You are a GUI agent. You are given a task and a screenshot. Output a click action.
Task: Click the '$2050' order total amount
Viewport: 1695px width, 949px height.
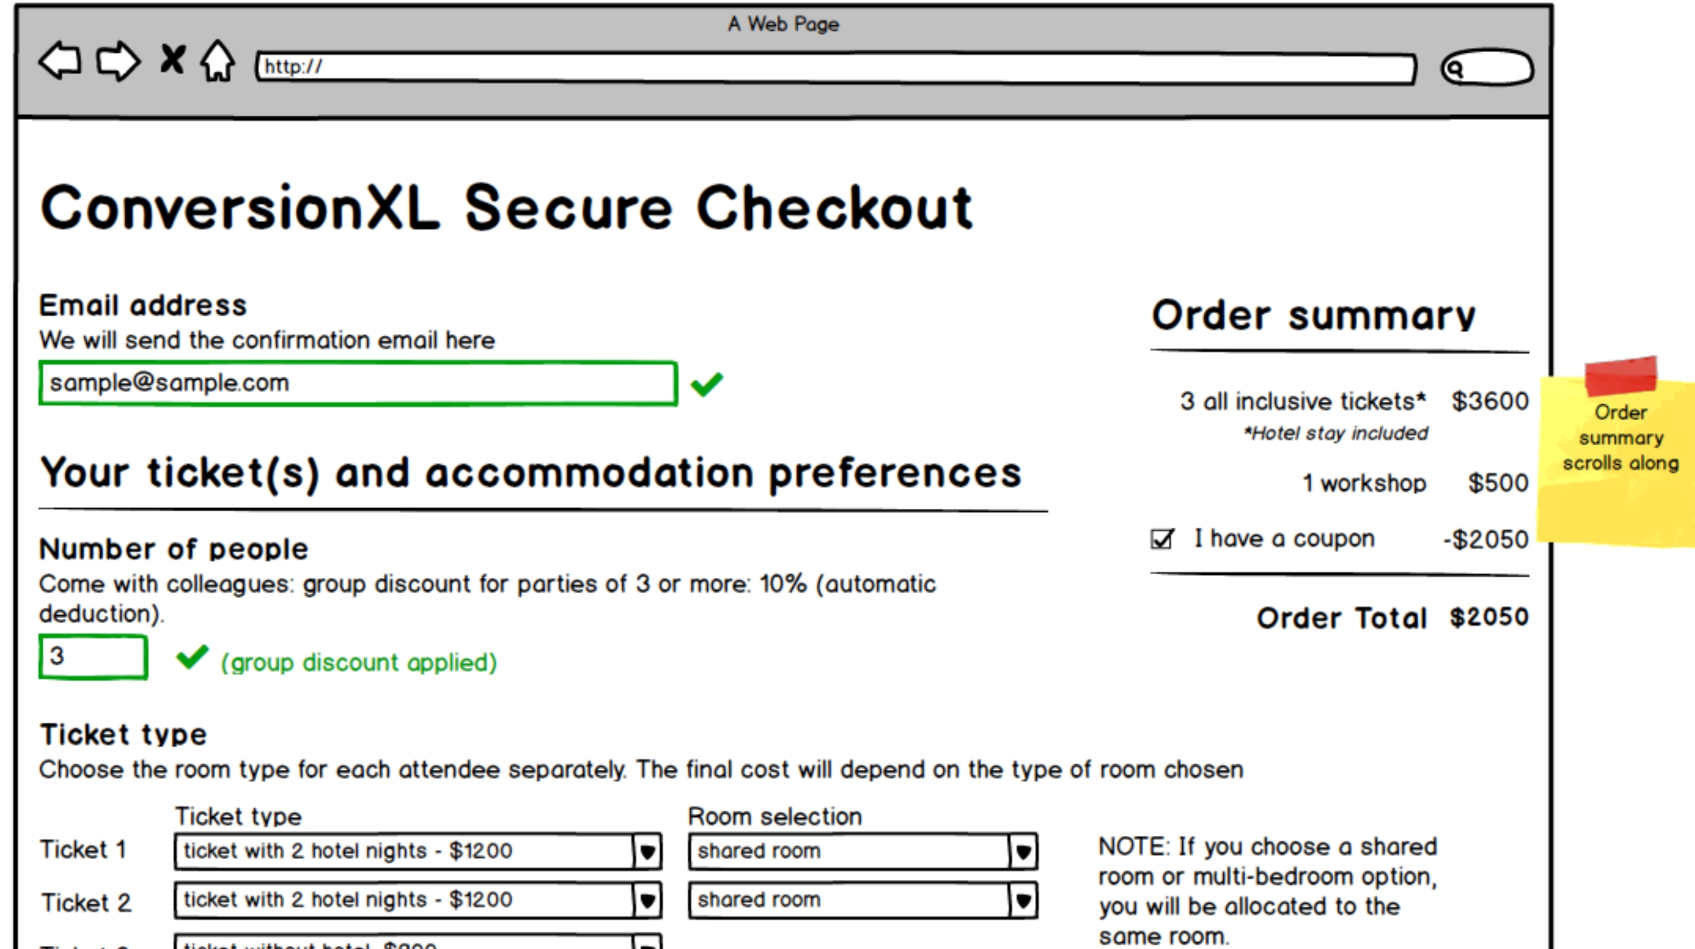(1489, 618)
